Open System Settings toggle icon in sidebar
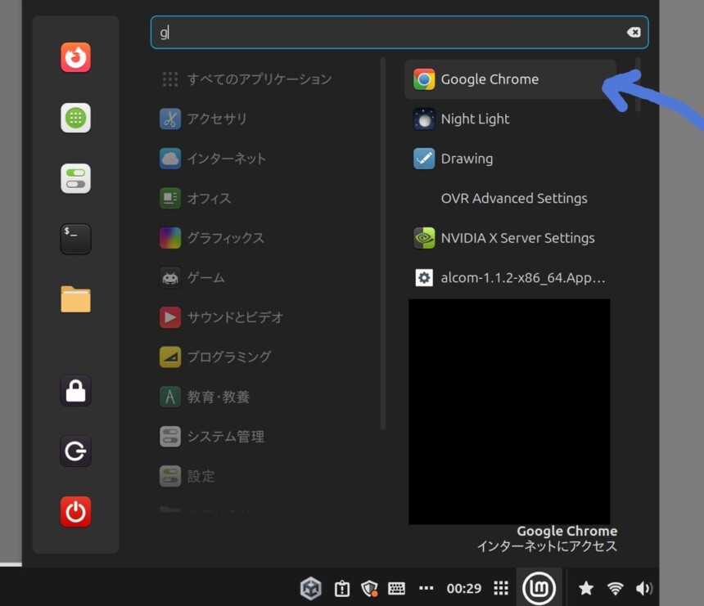The width and height of the screenshot is (704, 606). point(75,178)
